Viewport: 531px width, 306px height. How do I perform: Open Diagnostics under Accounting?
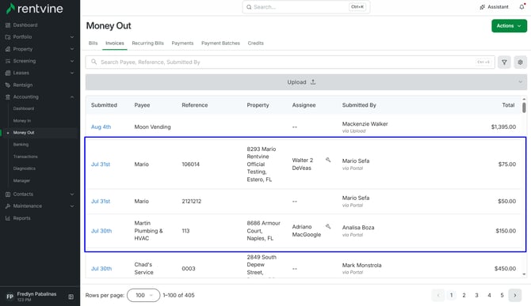tap(25, 168)
